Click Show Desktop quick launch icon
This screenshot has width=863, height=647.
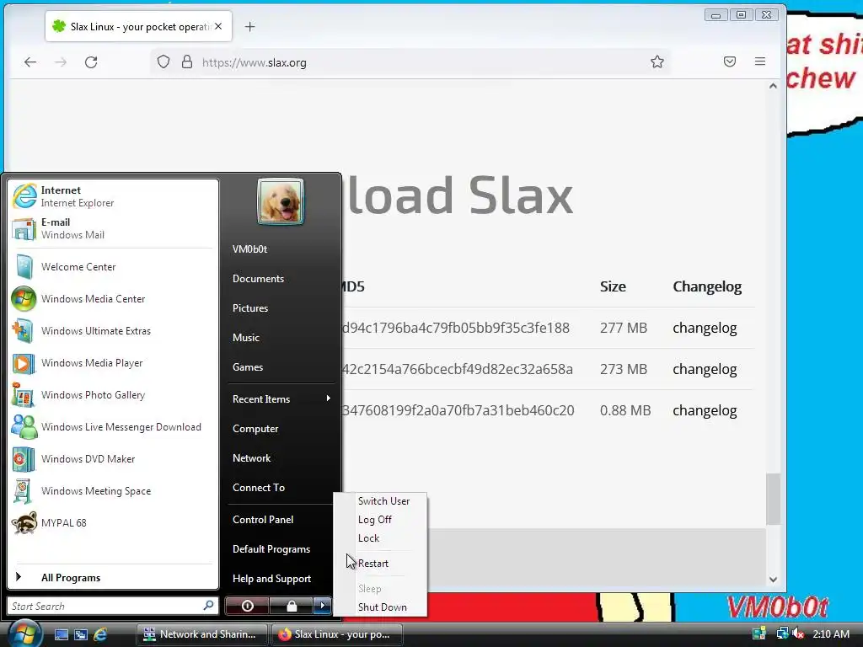pos(61,634)
